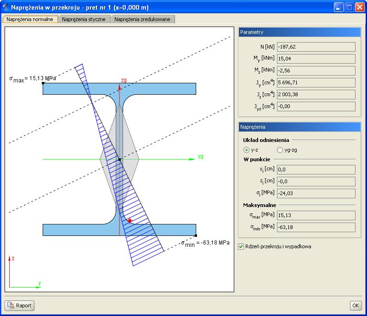This screenshot has height=316, width=367.
Task: Click the My [kNm] field showing 15,04
Action: pyautogui.click(x=316, y=59)
